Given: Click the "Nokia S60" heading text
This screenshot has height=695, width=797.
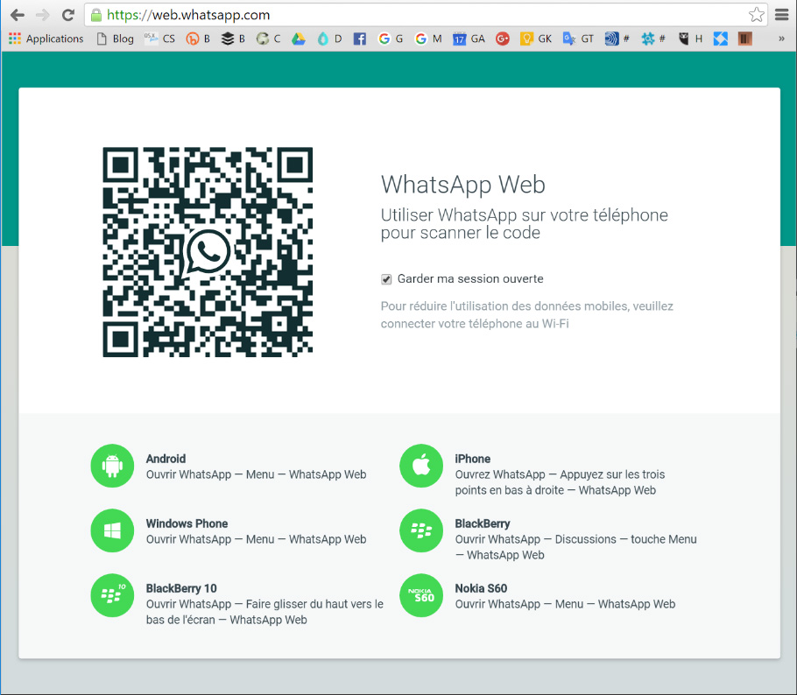Looking at the screenshot, I should pos(481,588).
